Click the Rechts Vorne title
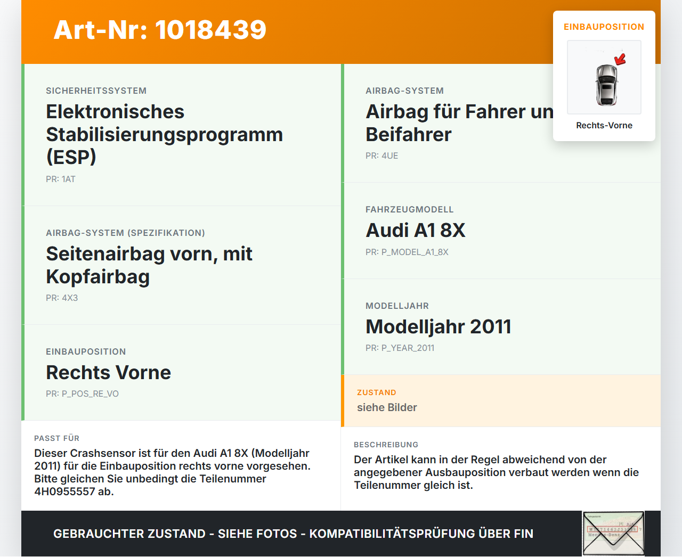The height and width of the screenshot is (557, 682). [x=109, y=373]
